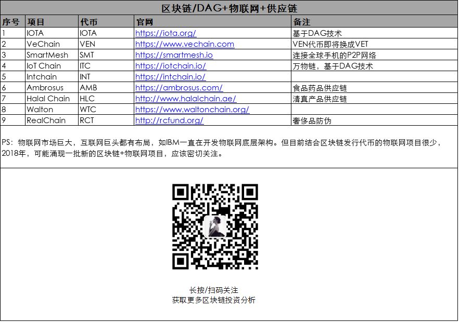The image size is (459, 322).
Task: Open the https://iota.org/ link
Action: point(165,33)
